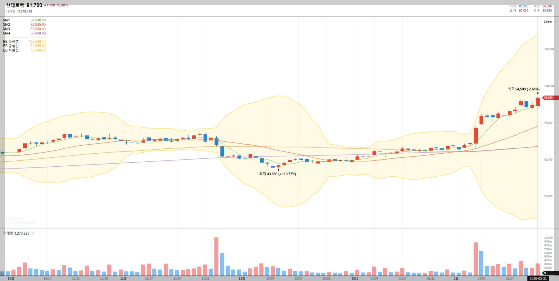The image size is (559, 281).
Task: Click the 10/14 date axis label
Action: pyautogui.click(x=48, y=278)
